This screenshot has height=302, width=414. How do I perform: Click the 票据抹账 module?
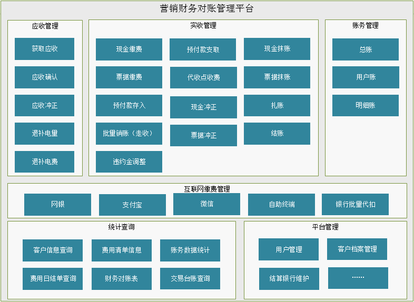coord(277,77)
